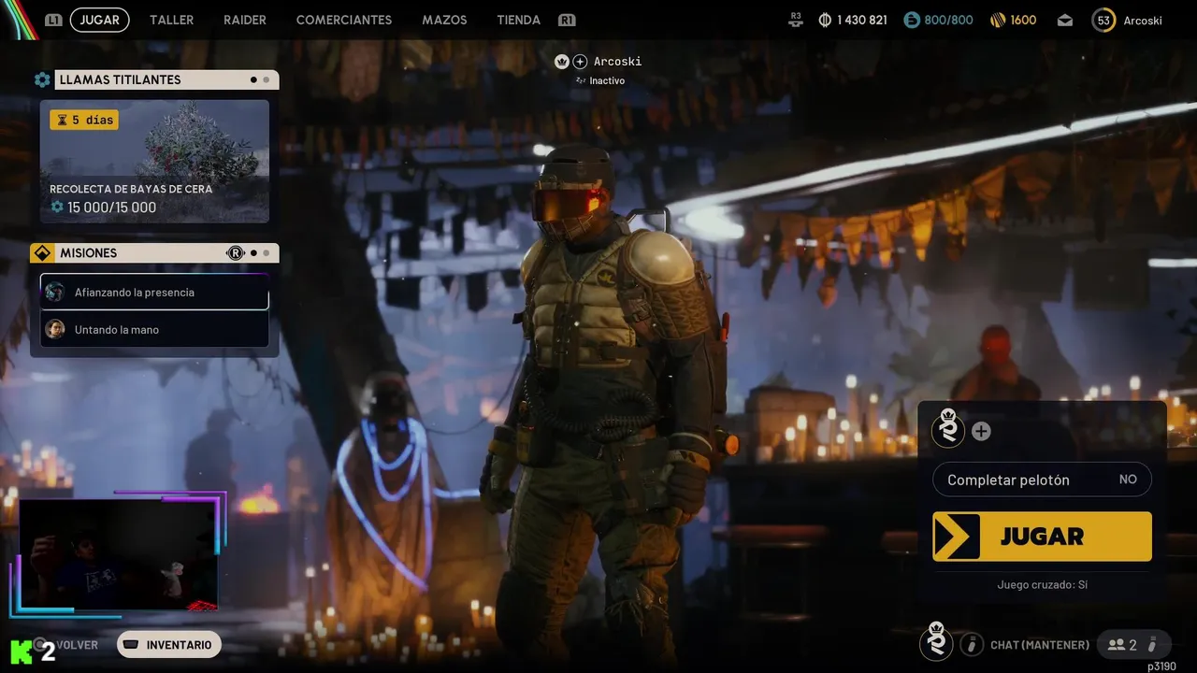
Task: Open the RAIDER tab
Action: (x=245, y=20)
